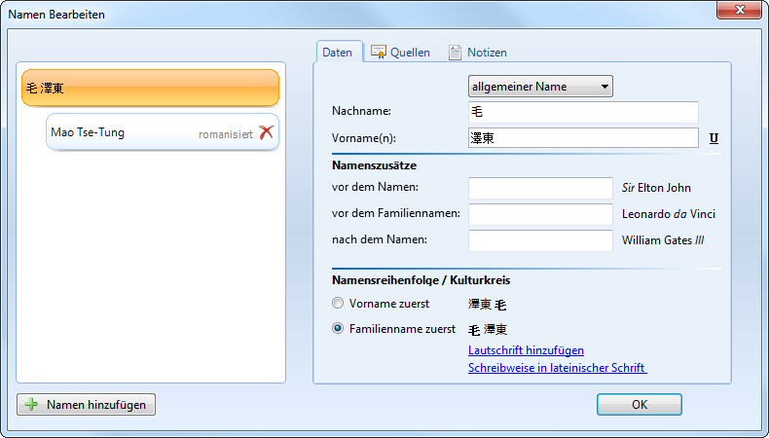This screenshot has height=438, width=769.
Task: Click Schreibweise in lateinischer Schrift link
Action: pos(557,368)
